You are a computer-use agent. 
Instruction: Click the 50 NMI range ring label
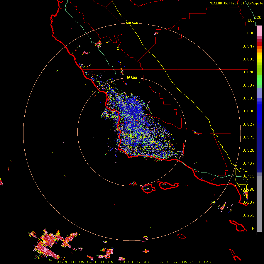pyautogui.click(x=132, y=78)
